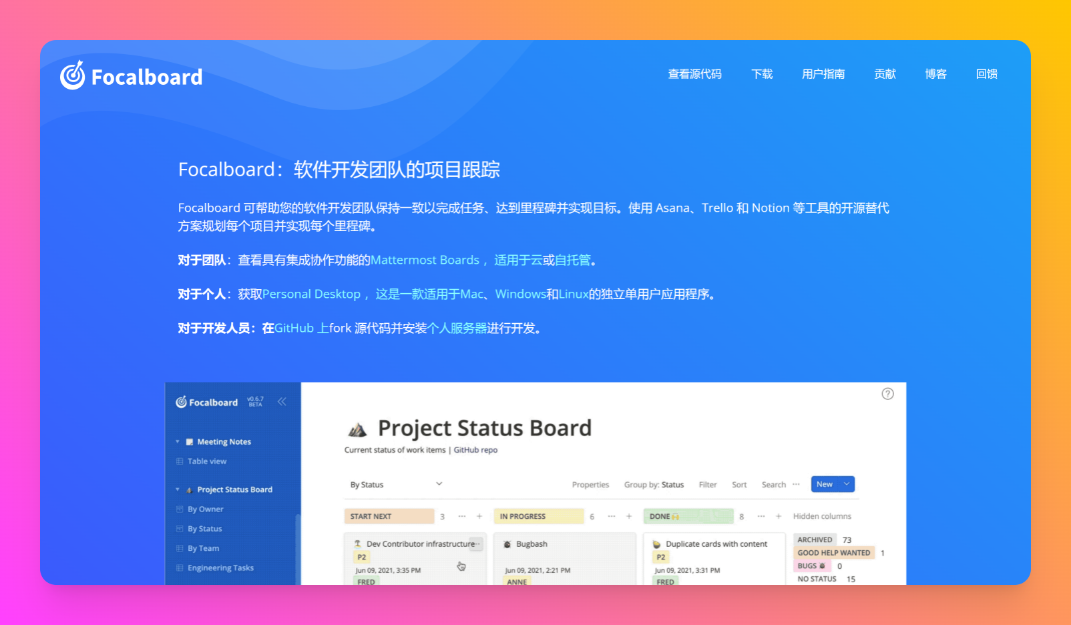Follow the Personal Desktop link

coord(311,294)
